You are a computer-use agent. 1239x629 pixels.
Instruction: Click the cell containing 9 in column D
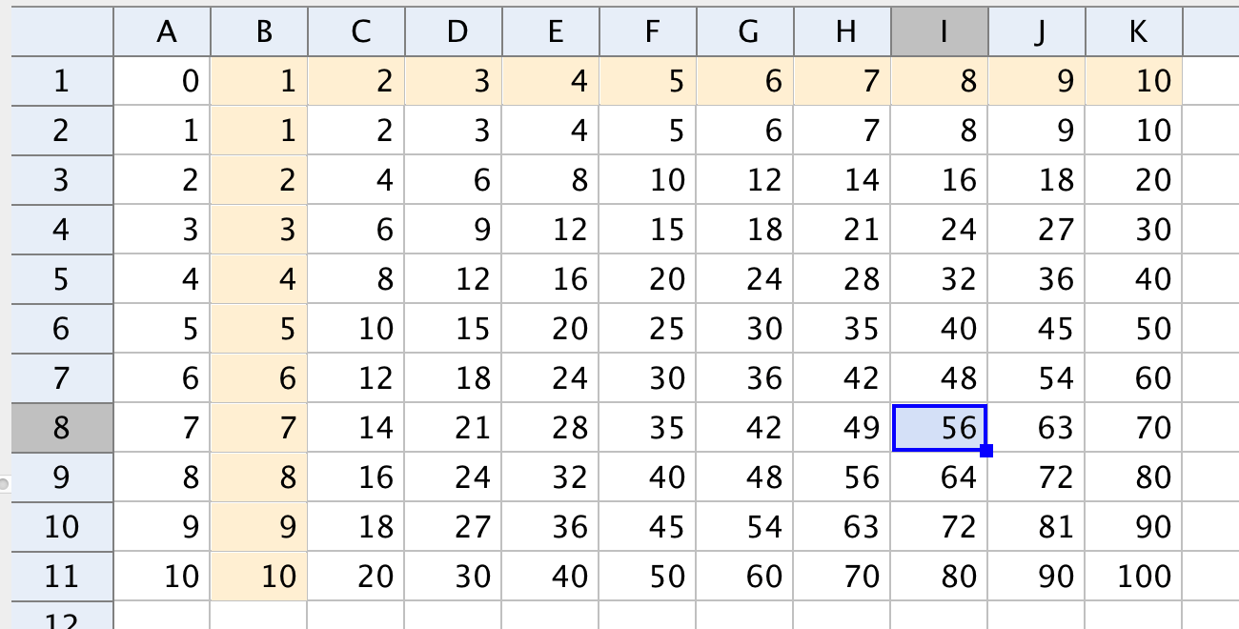(454, 230)
